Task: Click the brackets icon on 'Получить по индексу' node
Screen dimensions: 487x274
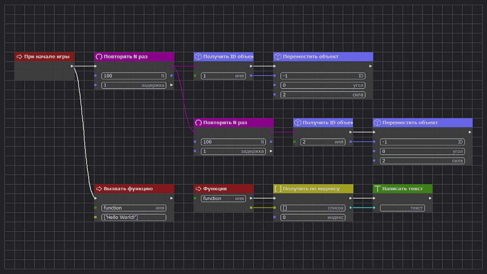Action: tap(278, 189)
